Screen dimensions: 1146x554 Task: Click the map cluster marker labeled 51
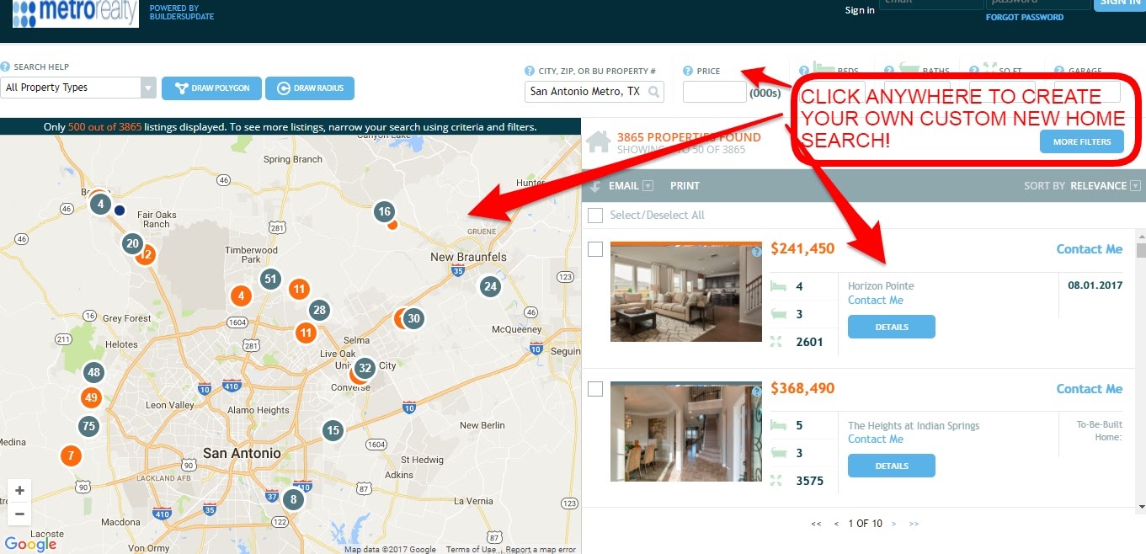click(270, 279)
